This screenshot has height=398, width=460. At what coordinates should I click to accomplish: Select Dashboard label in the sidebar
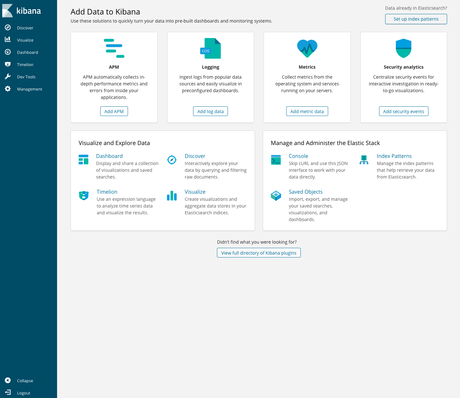pos(27,53)
